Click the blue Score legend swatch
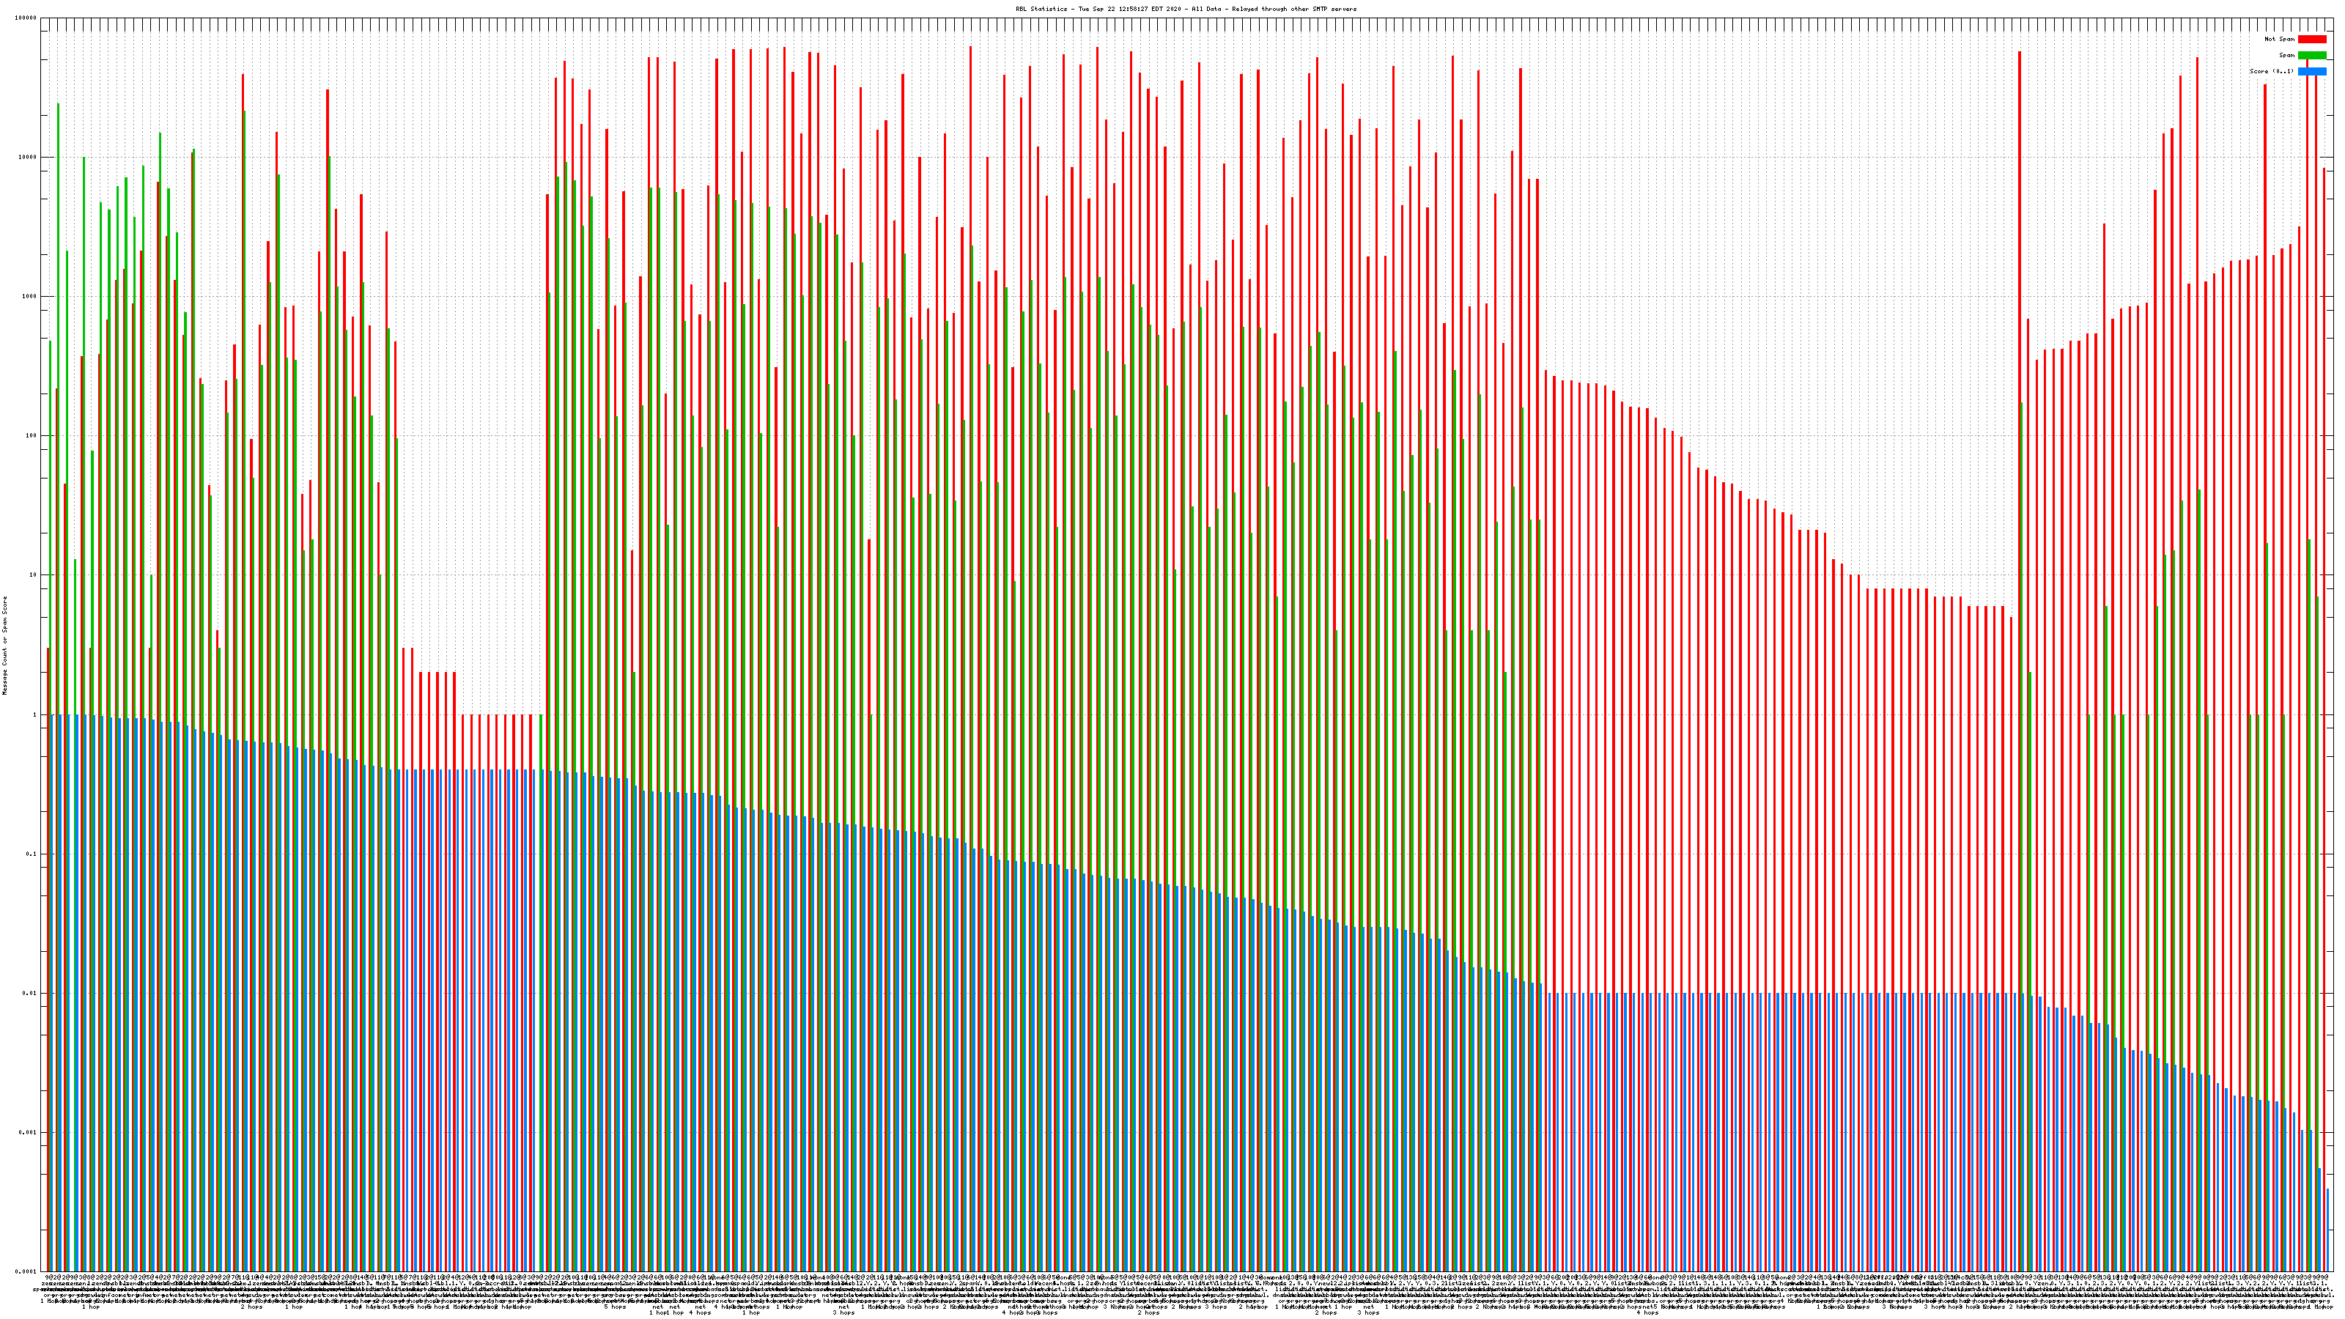Screen dimensions: 2345x1319 tap(2311, 71)
